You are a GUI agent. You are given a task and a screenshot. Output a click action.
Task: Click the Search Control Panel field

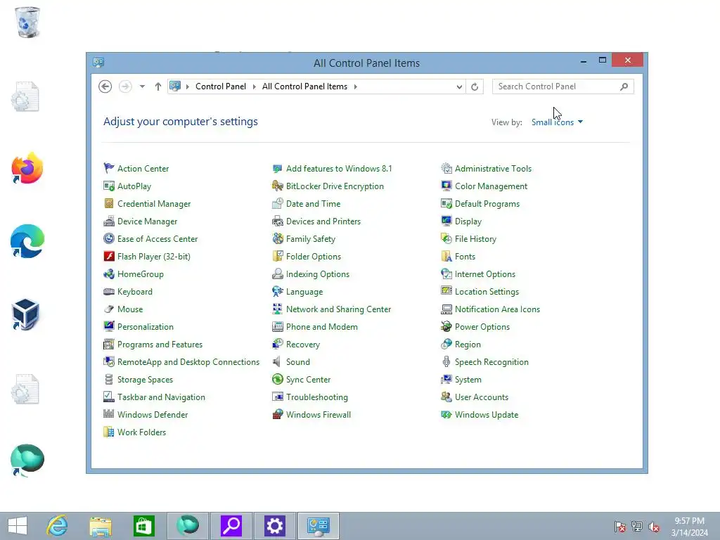(563, 86)
